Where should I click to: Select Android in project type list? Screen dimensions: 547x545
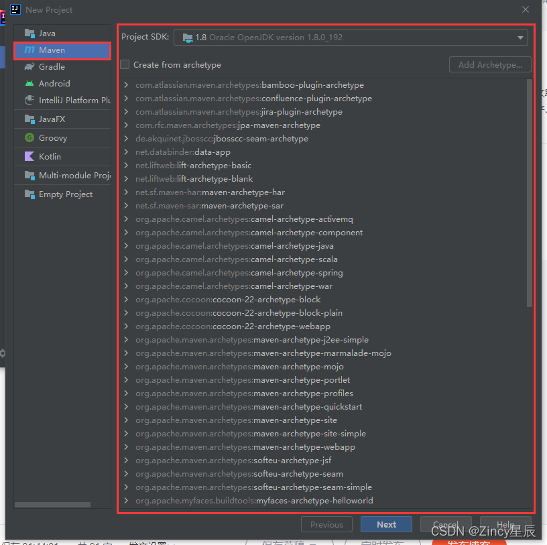coord(62,83)
